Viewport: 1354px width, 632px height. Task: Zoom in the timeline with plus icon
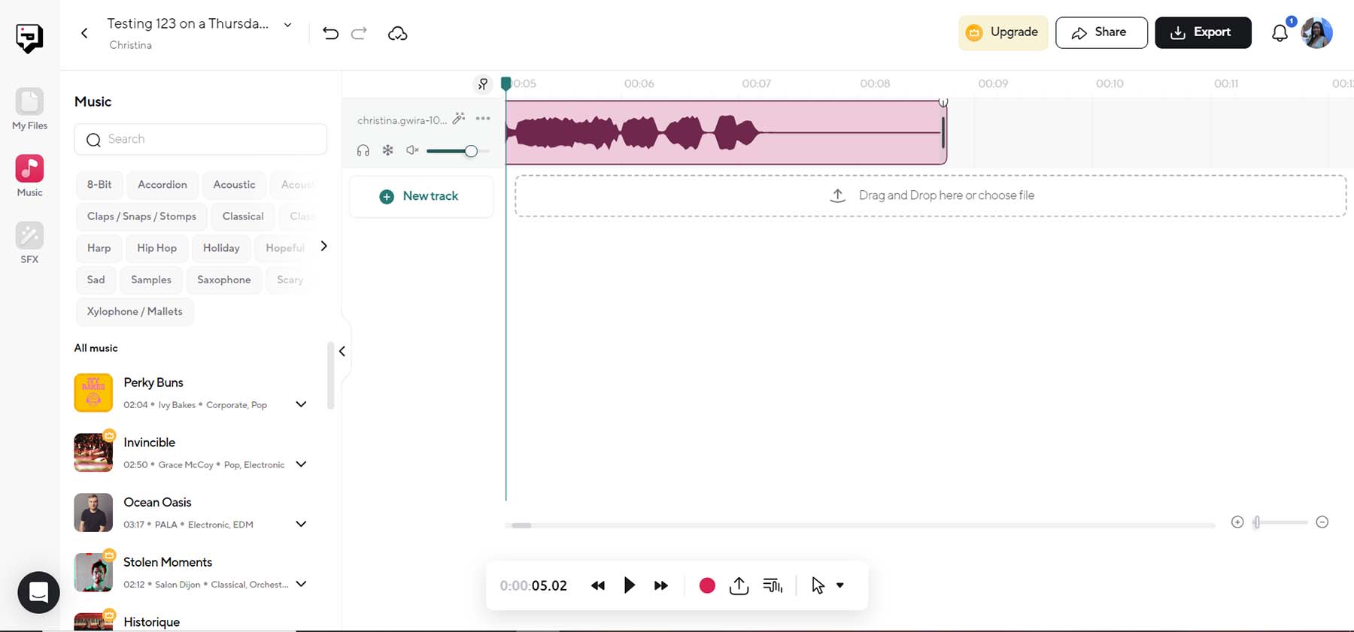1237,522
